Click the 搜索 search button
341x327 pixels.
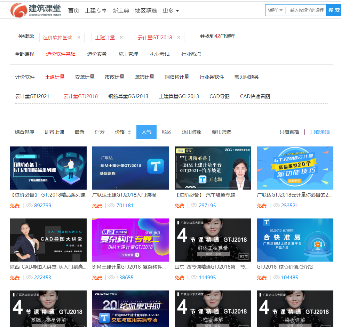(x=334, y=10)
